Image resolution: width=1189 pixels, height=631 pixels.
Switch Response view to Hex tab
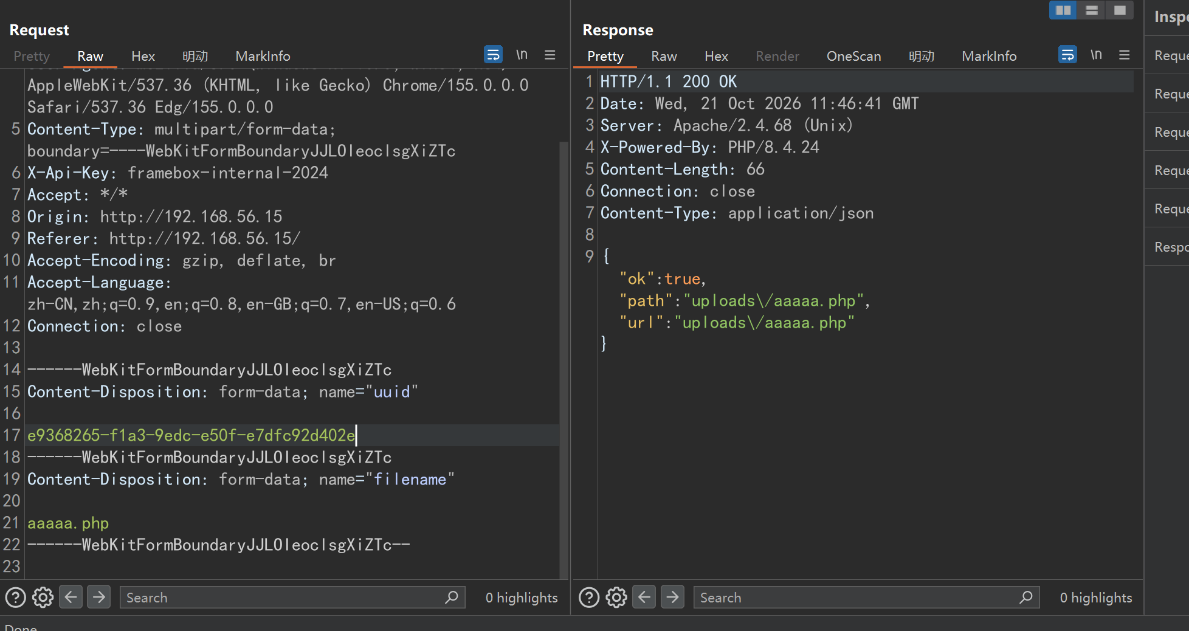716,56
